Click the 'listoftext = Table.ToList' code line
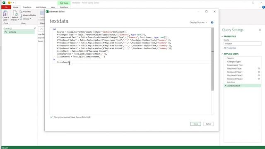This screenshot has height=149, width=265. (x=83, y=51)
